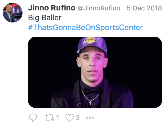Viewport: 167px width, 126px height.
Task: Click the tweet text Big Baller
Action: pyautogui.click(x=45, y=18)
